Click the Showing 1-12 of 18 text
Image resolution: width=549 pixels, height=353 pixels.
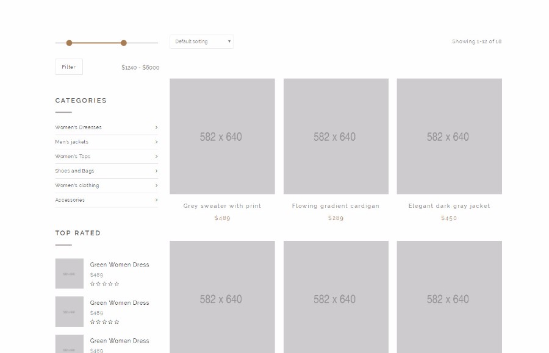pos(476,41)
